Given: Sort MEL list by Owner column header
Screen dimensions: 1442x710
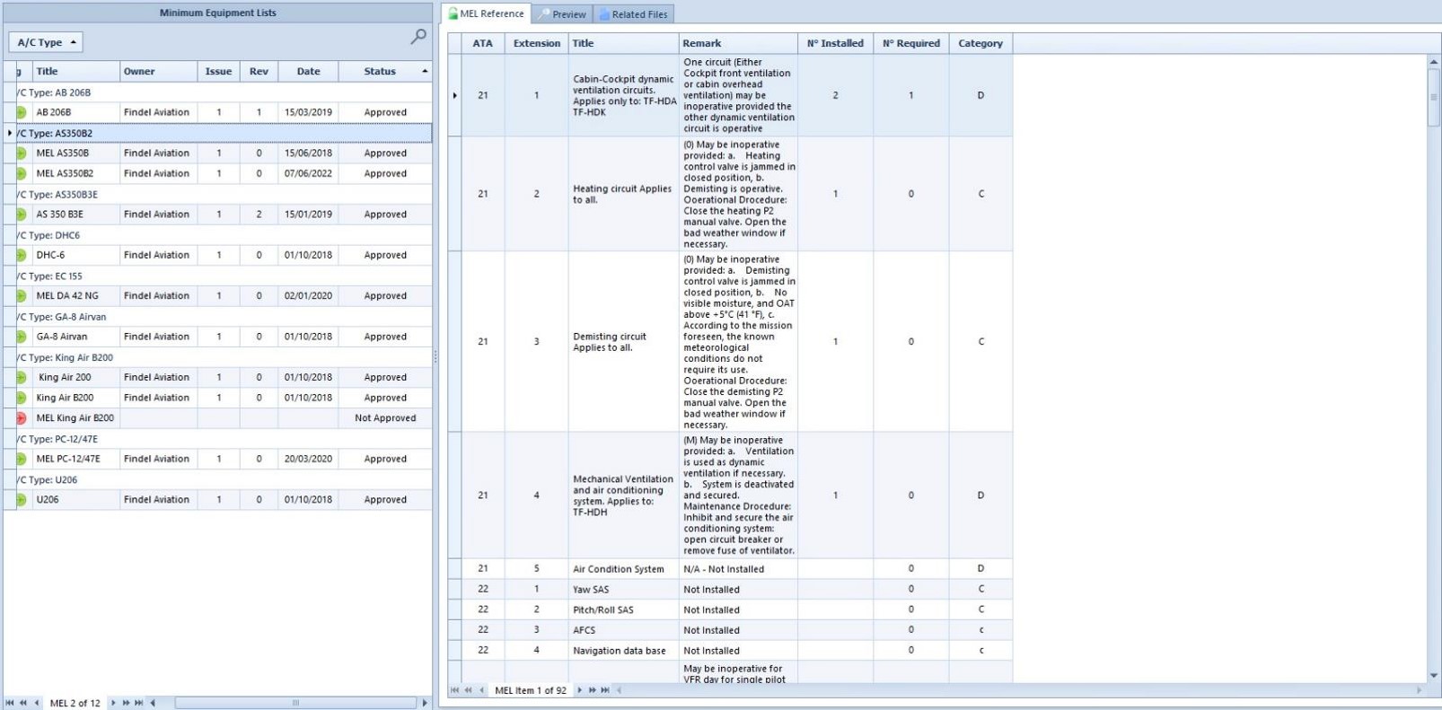Looking at the screenshot, I should pyautogui.click(x=158, y=71).
